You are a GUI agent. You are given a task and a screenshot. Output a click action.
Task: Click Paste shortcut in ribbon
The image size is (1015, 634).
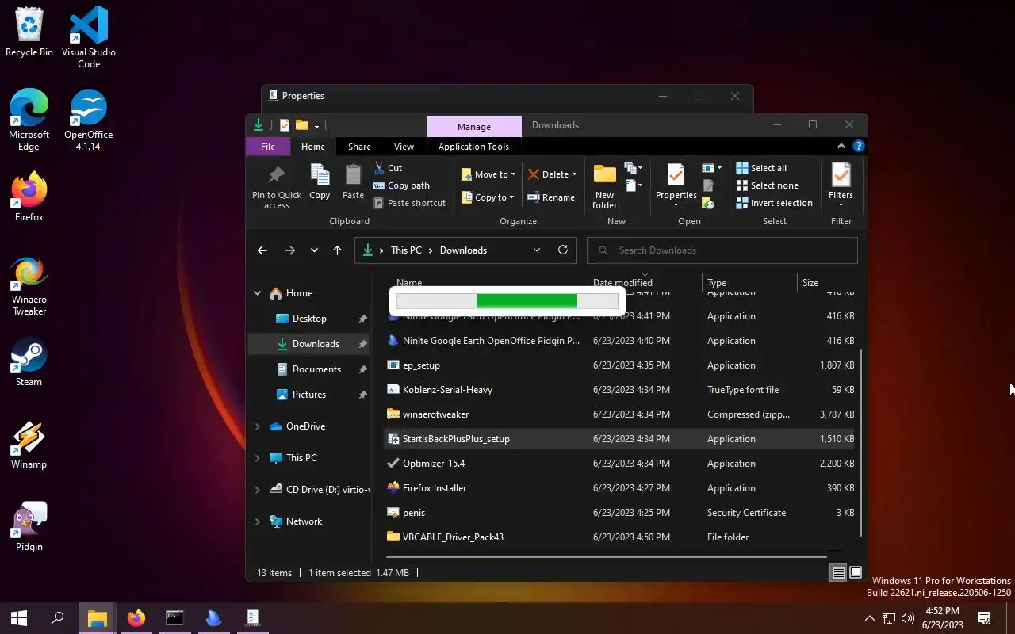click(x=409, y=203)
